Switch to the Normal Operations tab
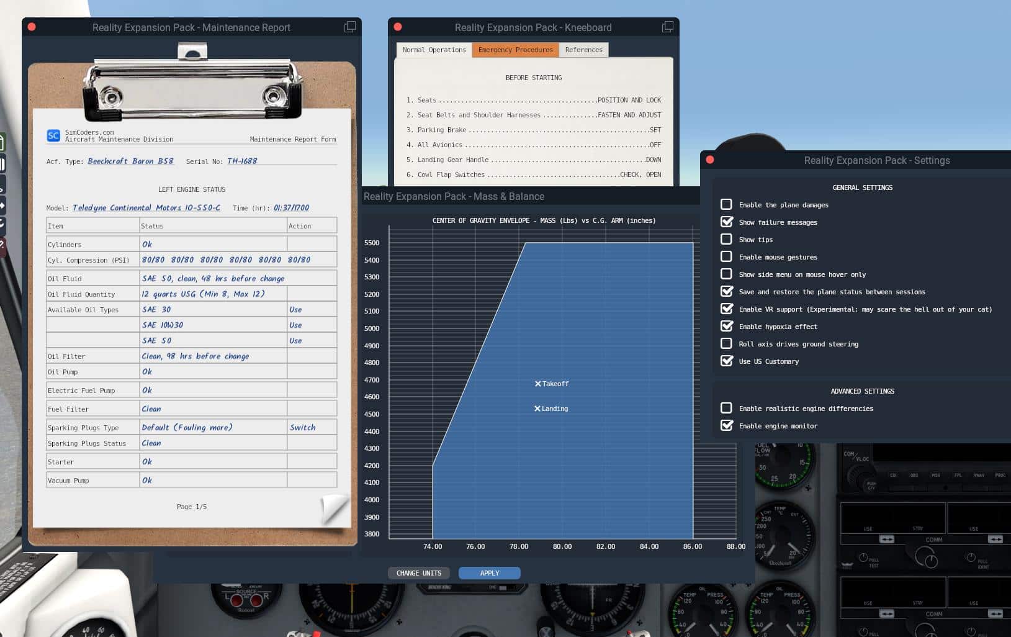The image size is (1011, 637). [434, 50]
